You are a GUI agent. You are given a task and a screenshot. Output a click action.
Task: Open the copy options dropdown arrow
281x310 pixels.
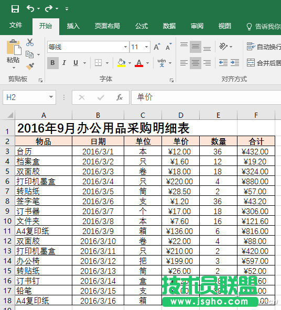[39, 54]
